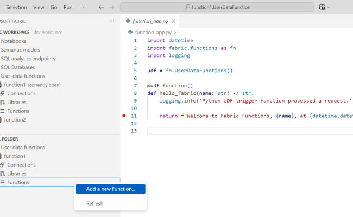Expand the Notebooks node
353x217 pixels.
(x=14, y=41)
